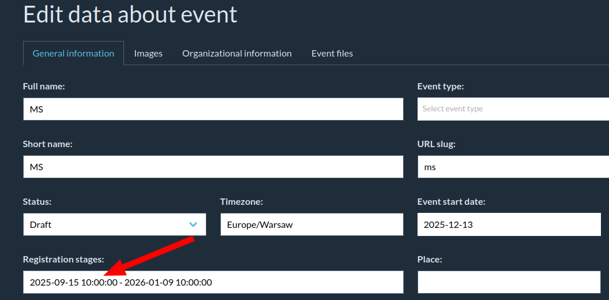Open the Organizational information tab

(x=236, y=53)
